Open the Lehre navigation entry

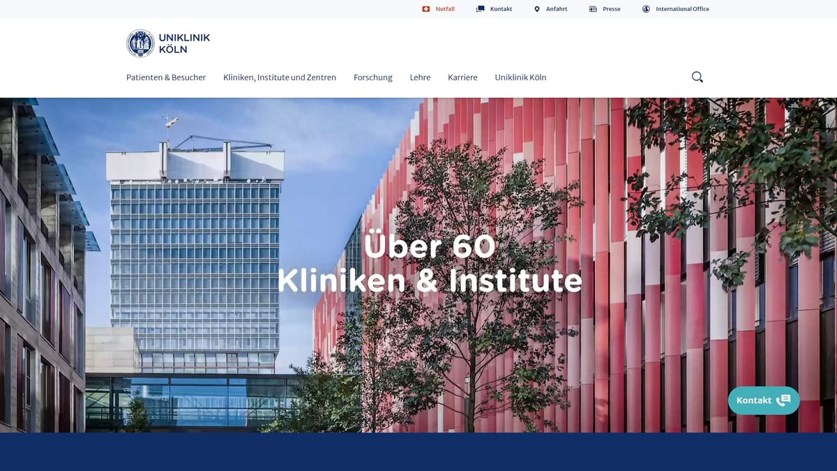point(420,77)
